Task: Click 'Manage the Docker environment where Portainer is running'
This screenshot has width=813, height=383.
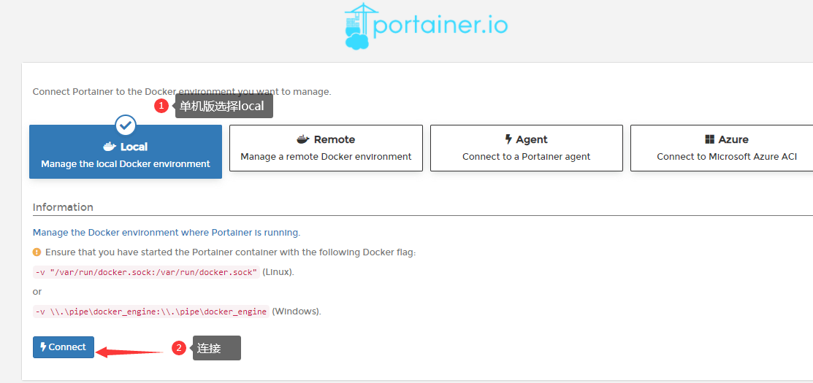Action: 167,233
